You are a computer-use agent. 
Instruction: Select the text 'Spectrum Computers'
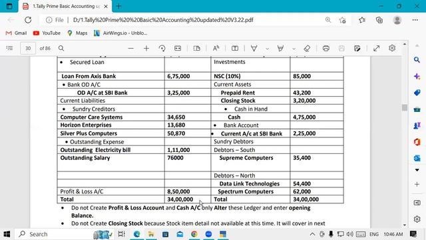point(246,191)
